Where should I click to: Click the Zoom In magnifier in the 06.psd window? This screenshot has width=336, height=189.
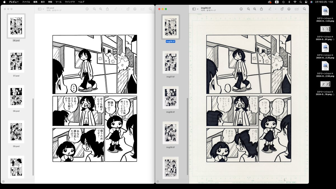(101, 9)
